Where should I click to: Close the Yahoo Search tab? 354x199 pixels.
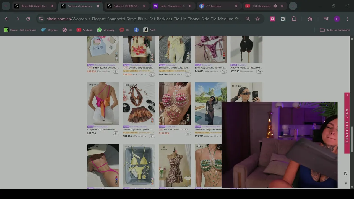pos(190,6)
